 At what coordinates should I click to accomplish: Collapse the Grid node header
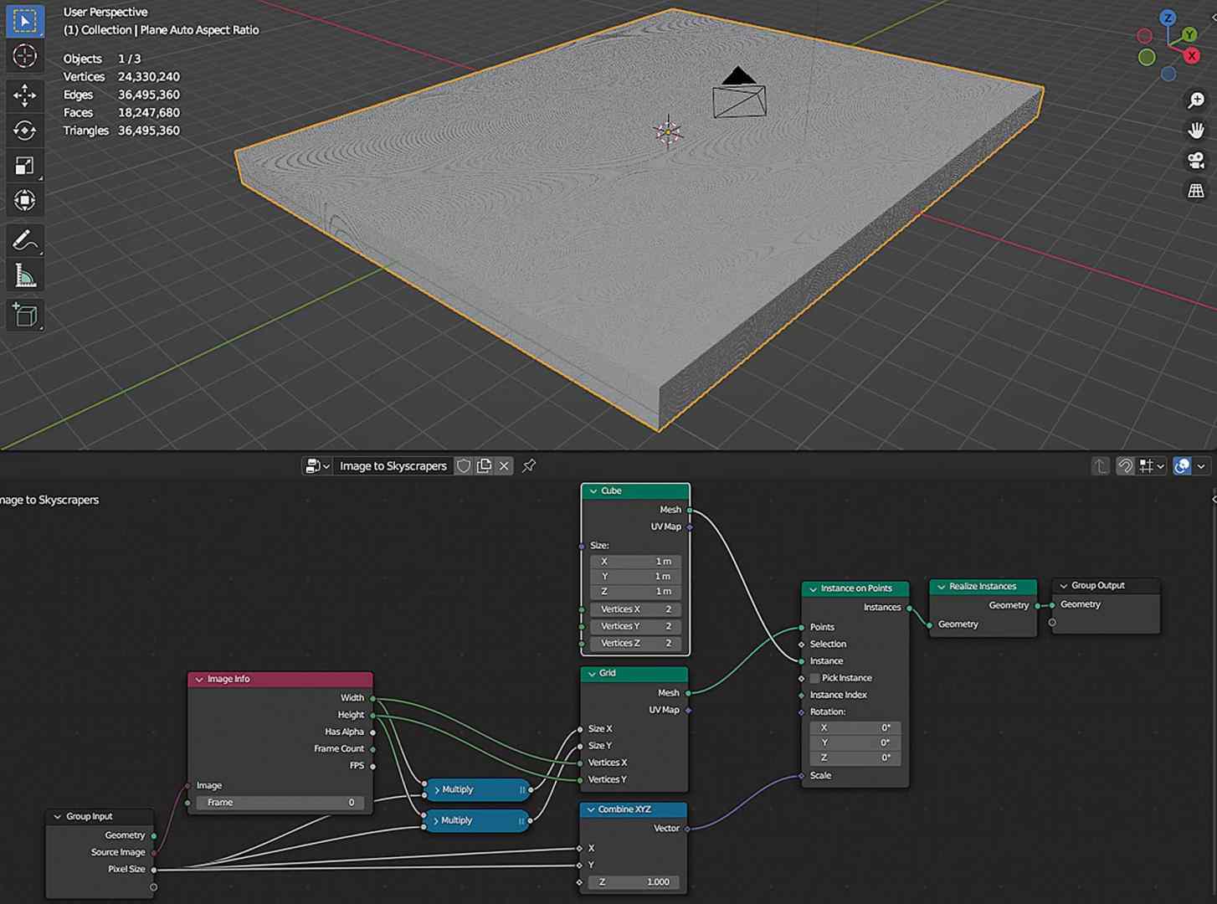(592, 673)
